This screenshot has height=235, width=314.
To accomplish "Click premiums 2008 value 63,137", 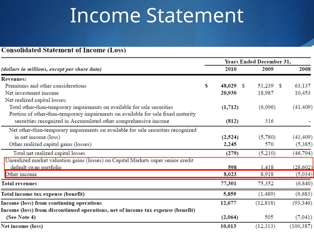I will pos(303,86).
